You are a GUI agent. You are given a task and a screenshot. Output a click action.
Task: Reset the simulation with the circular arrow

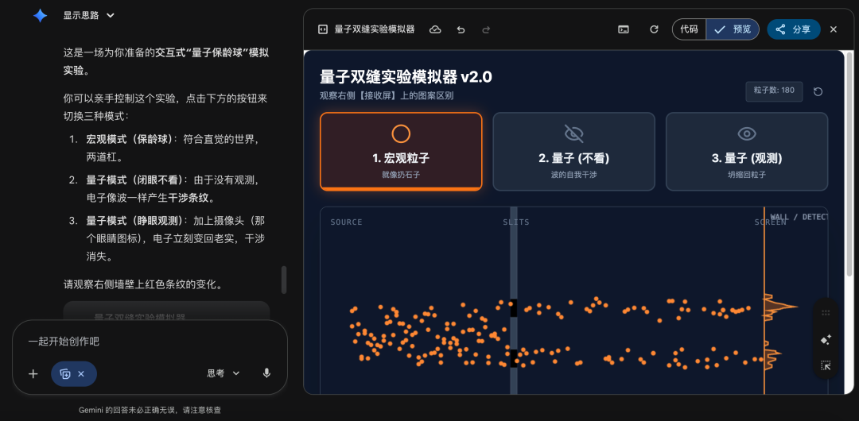[x=818, y=91]
